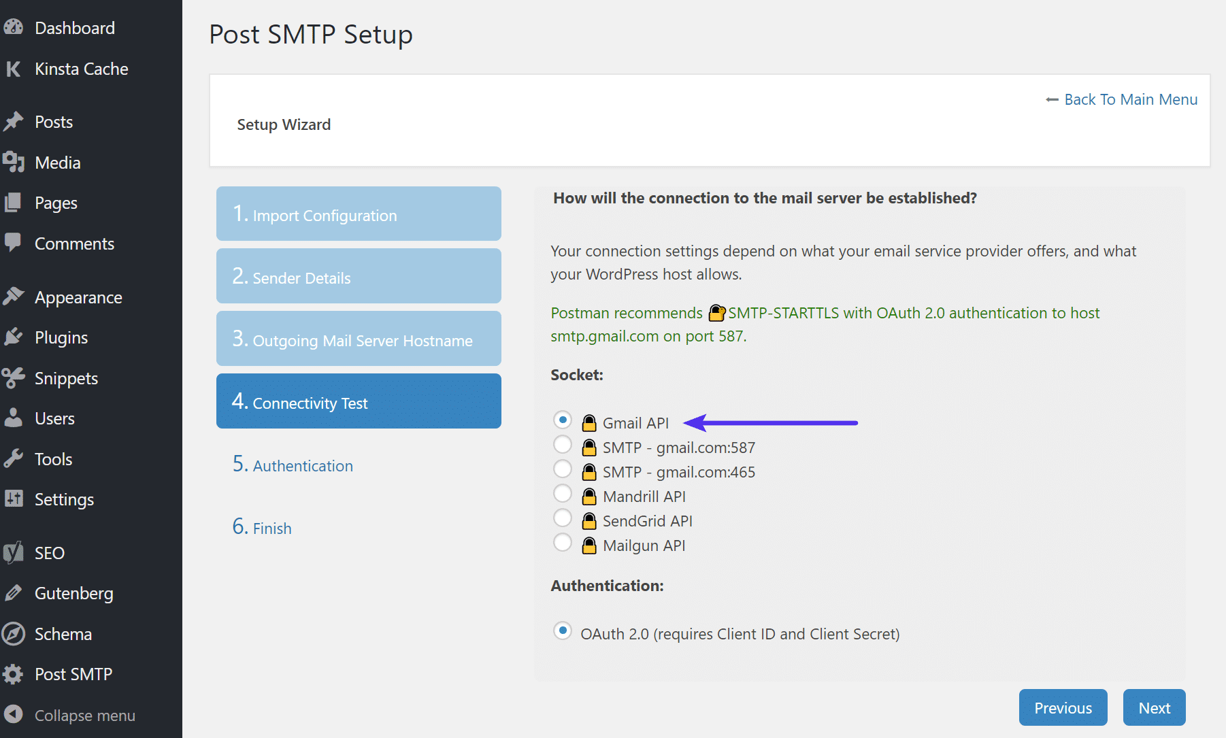Open the Media library from the sidebar
The width and height of the screenshot is (1226, 738).
click(x=57, y=162)
